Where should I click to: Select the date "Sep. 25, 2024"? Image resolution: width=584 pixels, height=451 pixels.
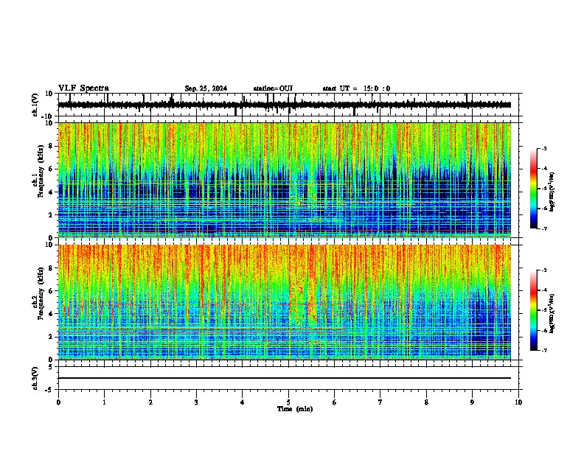click(x=206, y=88)
